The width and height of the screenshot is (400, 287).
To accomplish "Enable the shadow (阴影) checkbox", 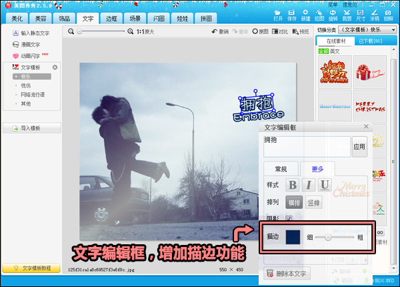I will click(x=289, y=218).
